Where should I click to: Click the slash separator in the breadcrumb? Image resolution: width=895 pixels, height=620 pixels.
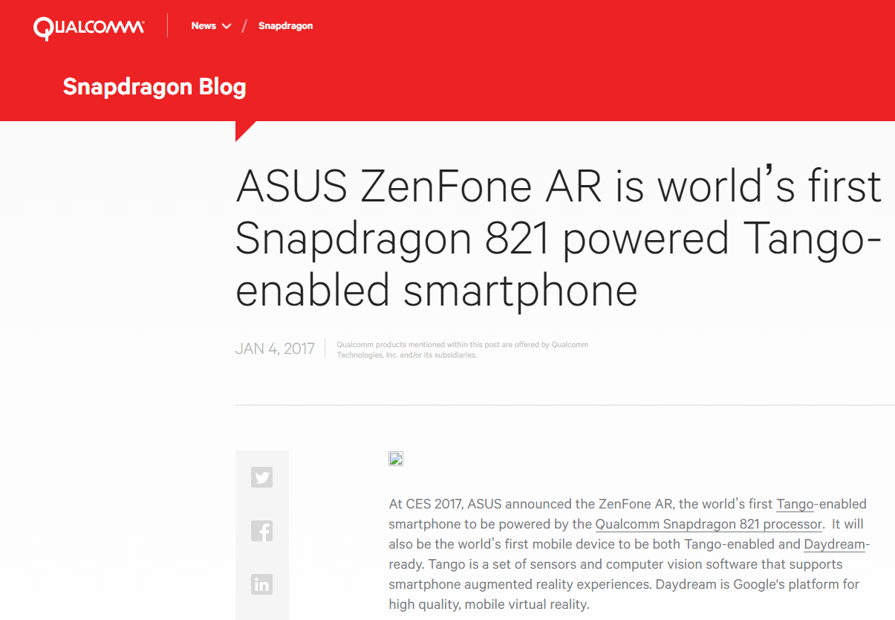click(244, 26)
